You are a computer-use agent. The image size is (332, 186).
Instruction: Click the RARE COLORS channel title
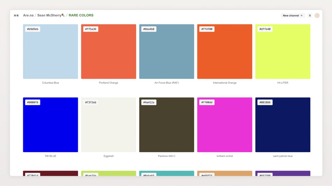[x=81, y=15]
